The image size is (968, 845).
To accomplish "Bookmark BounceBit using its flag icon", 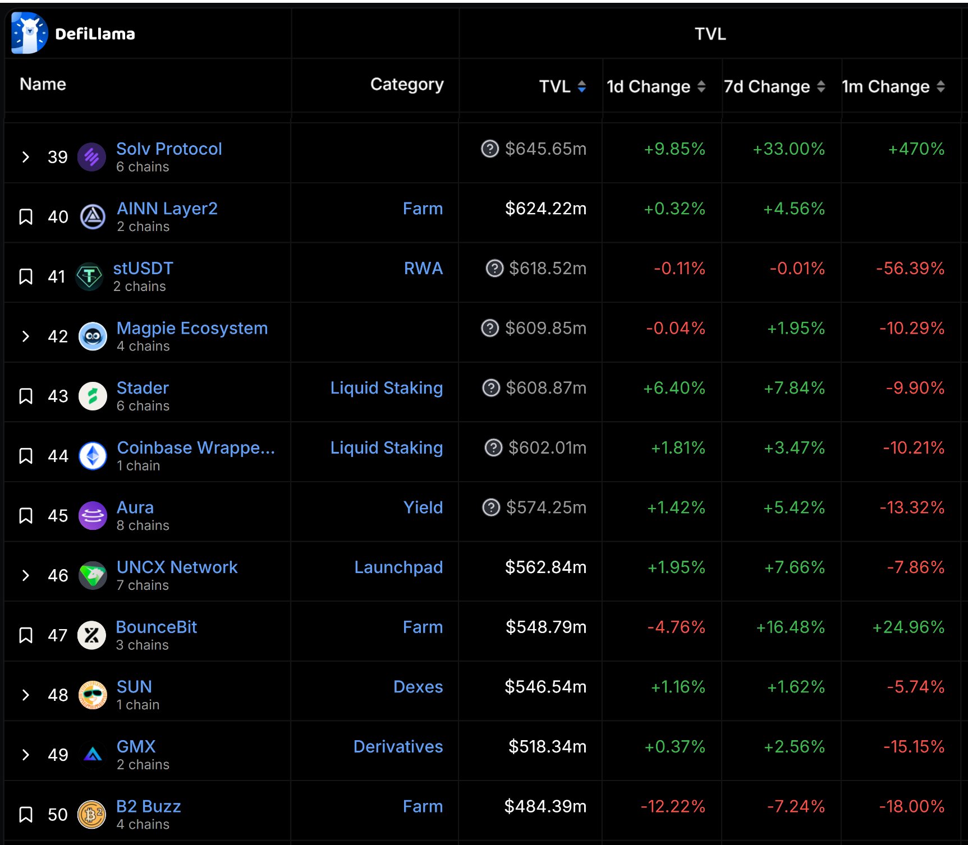I will (26, 635).
